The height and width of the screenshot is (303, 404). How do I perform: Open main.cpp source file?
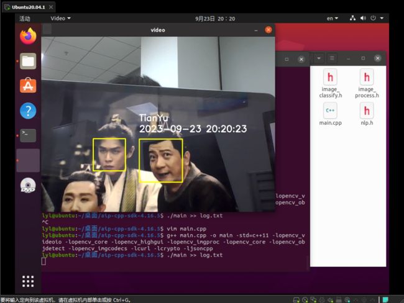coord(330,114)
